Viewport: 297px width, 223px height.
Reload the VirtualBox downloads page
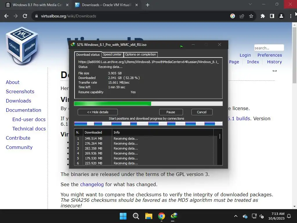coord(25,16)
